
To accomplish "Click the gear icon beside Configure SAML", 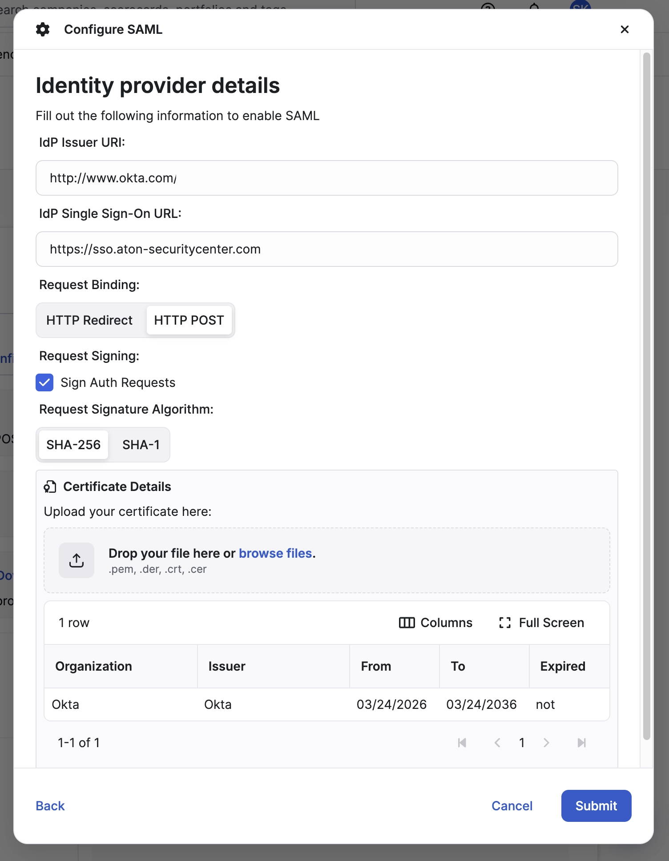I will tap(43, 29).
